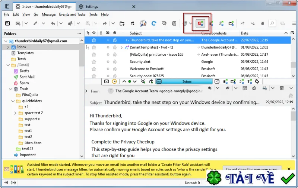Toggle star on selected Thunderbird message row
Screen dimensions: 298x188
(94, 40)
